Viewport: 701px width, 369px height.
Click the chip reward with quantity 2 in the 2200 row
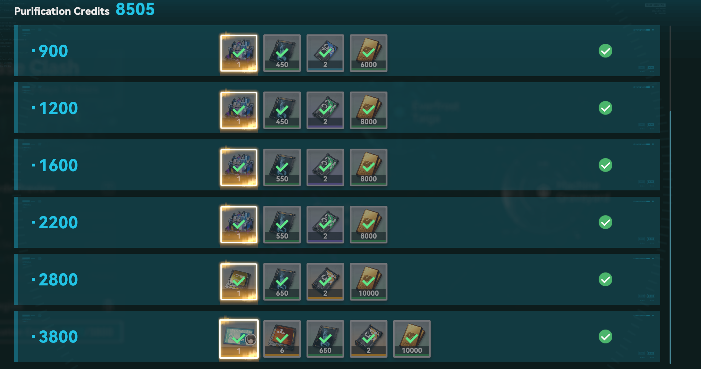325,224
